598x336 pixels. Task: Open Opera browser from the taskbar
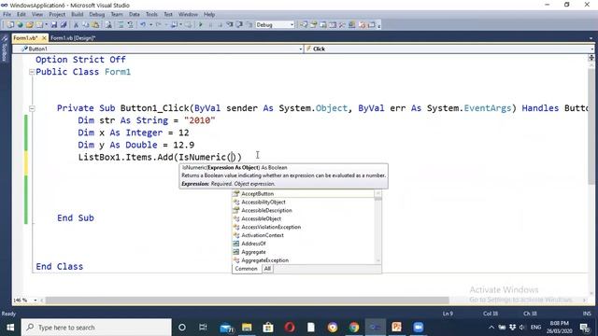point(290,328)
